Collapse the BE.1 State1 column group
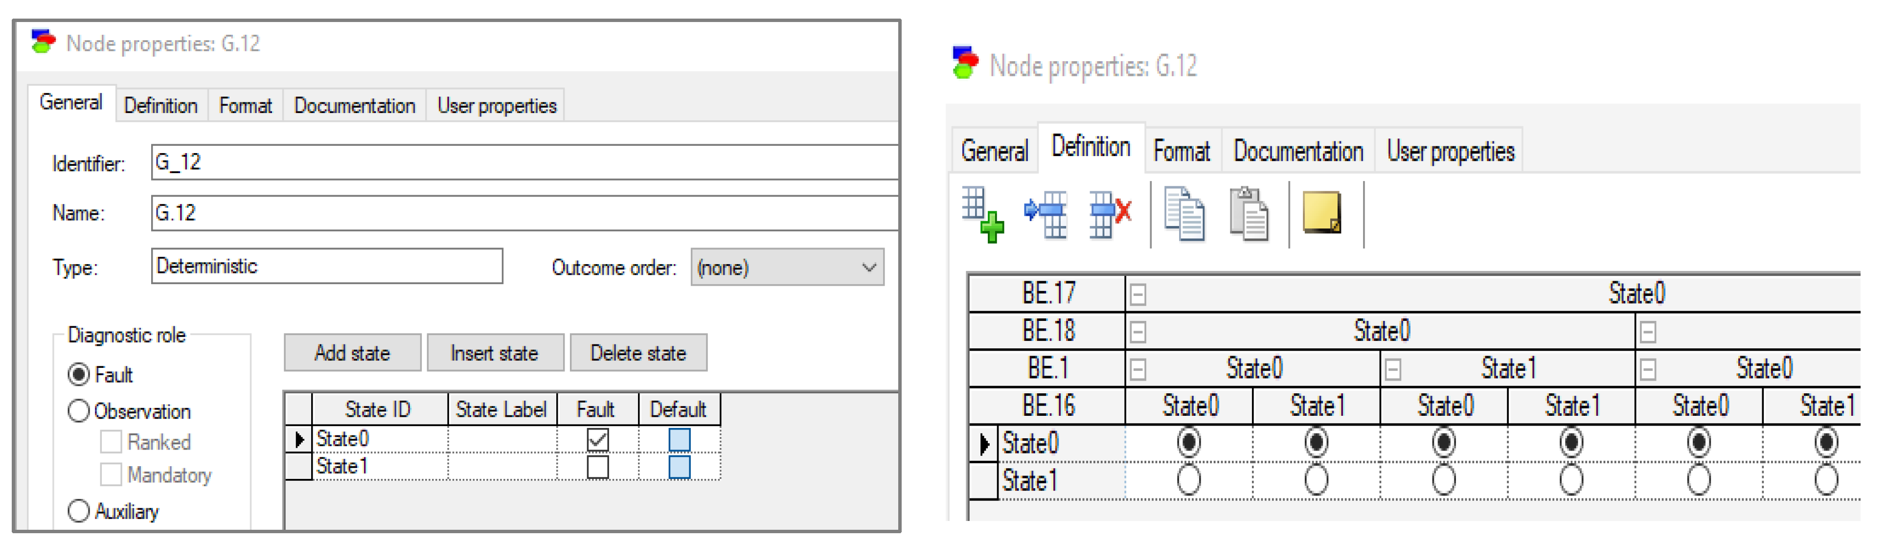This screenshot has height=542, width=1887. pyautogui.click(x=1392, y=369)
